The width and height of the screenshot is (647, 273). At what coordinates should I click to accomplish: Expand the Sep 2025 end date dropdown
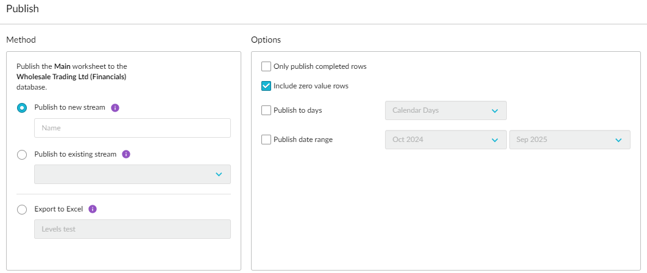pyautogui.click(x=569, y=140)
